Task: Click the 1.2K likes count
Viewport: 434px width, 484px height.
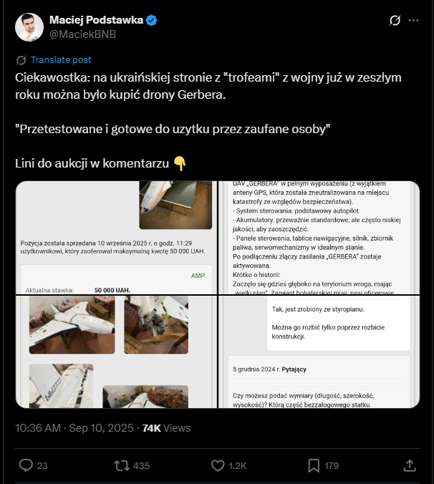Action: pyautogui.click(x=238, y=465)
